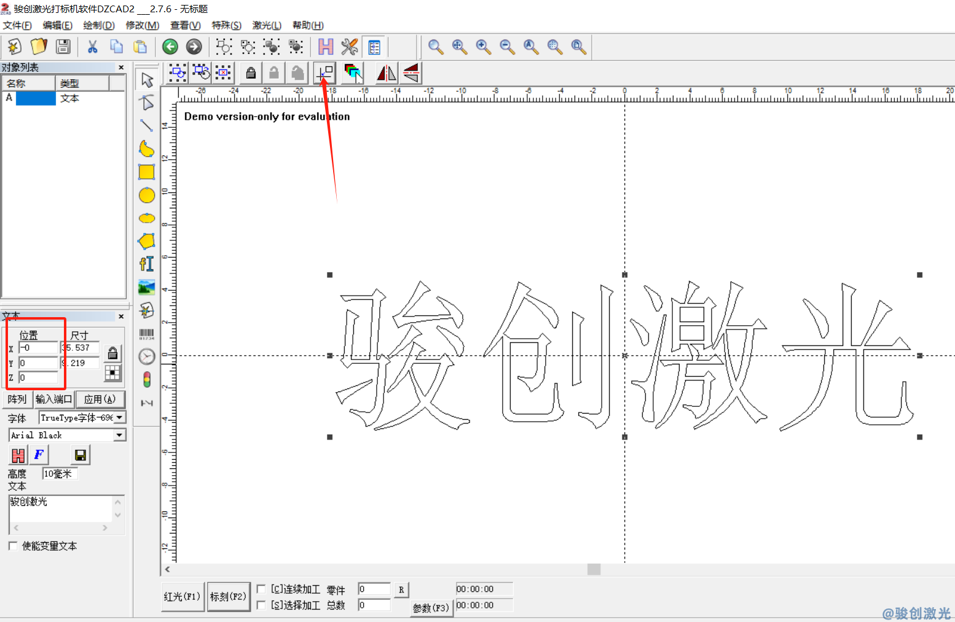This screenshot has width=955, height=622.
Task: Click the hatch fill H icon
Action: pyautogui.click(x=326, y=47)
